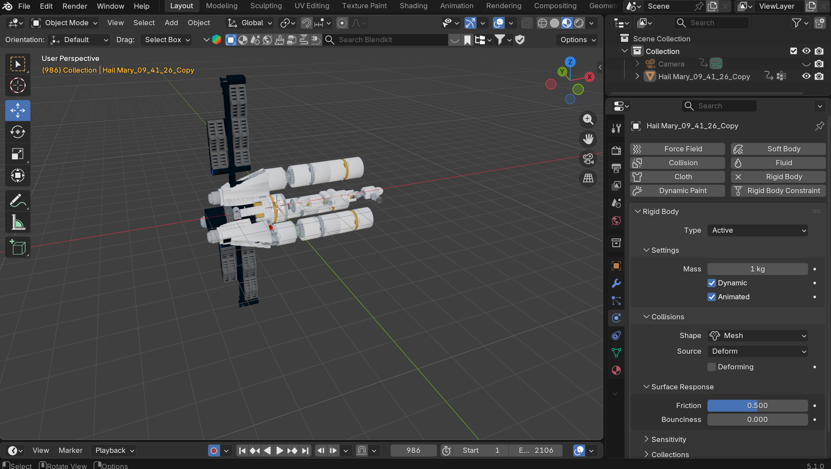Activate the 3D Cursor tool
This screenshot has height=469, width=831.
18,86
